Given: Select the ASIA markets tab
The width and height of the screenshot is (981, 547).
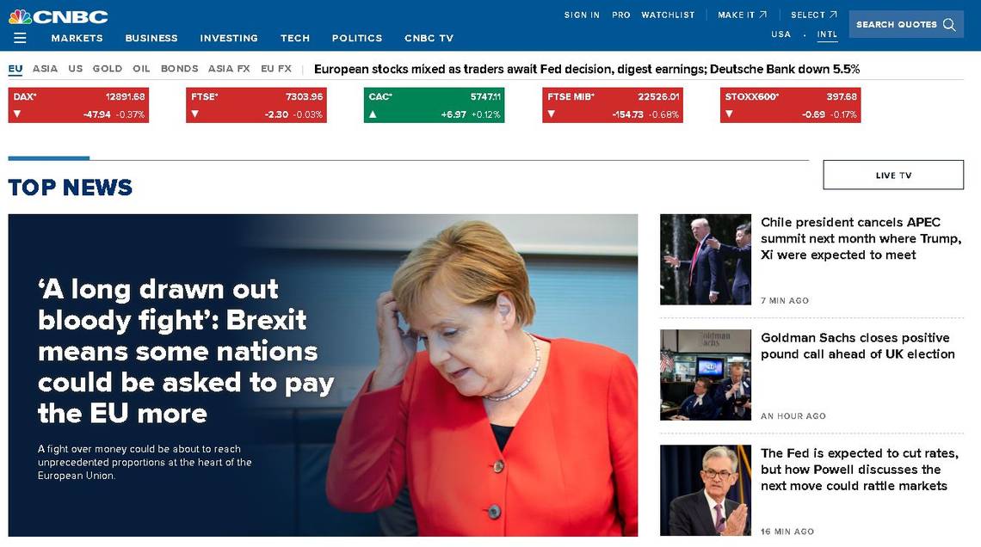Looking at the screenshot, I should [45, 69].
